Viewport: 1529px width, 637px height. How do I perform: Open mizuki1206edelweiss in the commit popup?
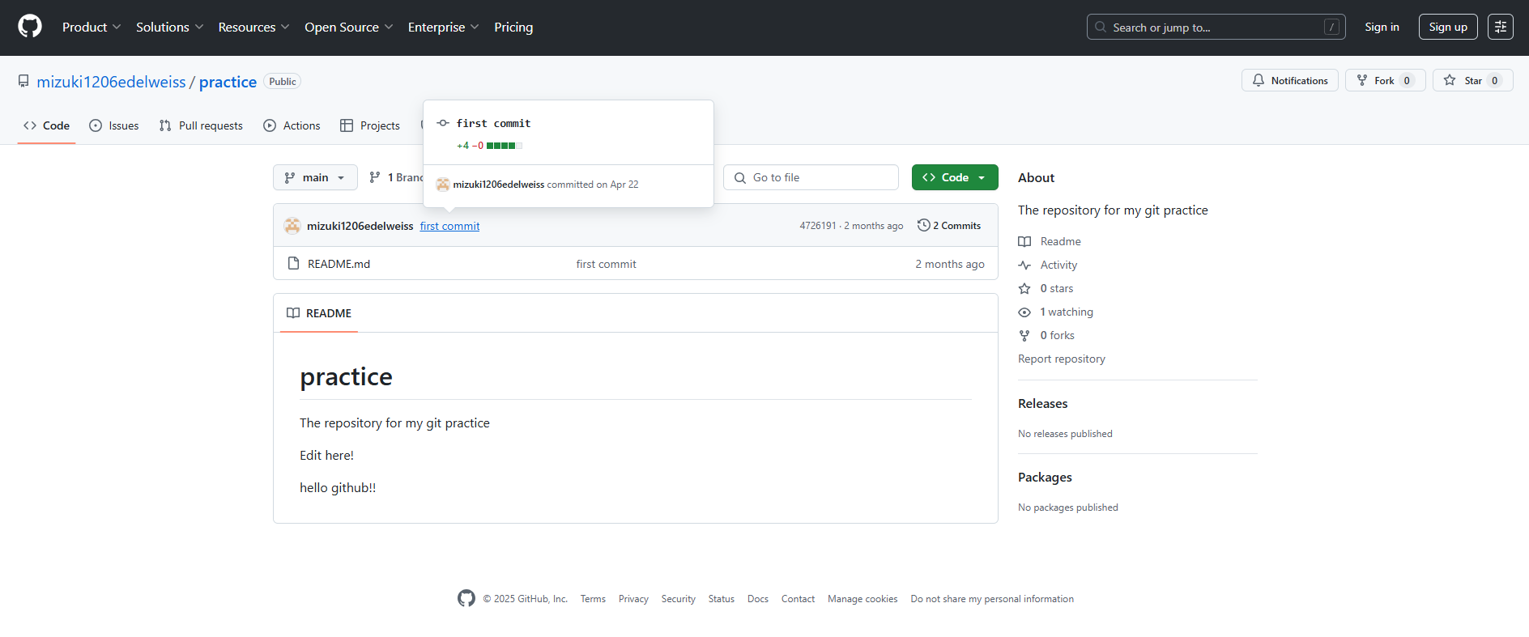498,185
